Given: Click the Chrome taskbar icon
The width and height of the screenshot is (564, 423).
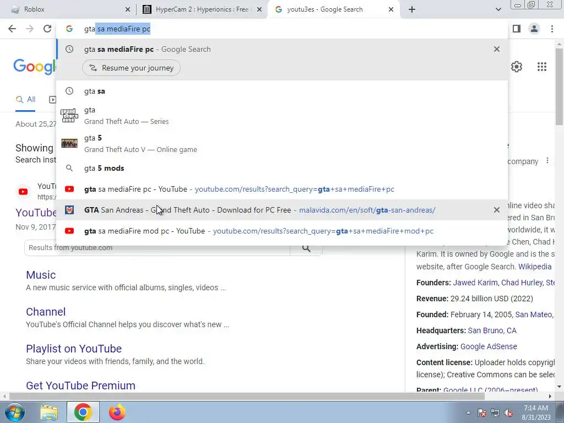Looking at the screenshot, I should click(x=83, y=413).
